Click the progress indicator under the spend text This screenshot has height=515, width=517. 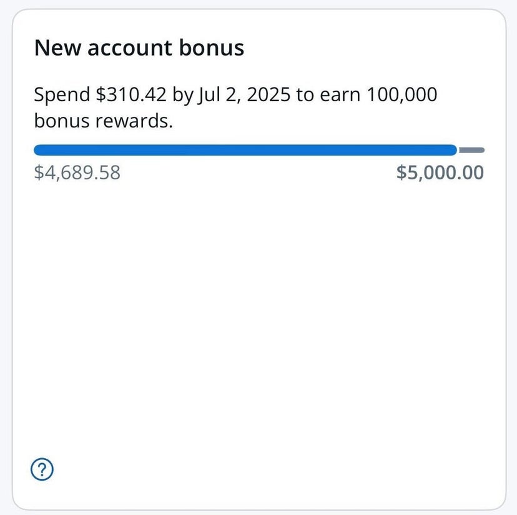tap(258, 149)
